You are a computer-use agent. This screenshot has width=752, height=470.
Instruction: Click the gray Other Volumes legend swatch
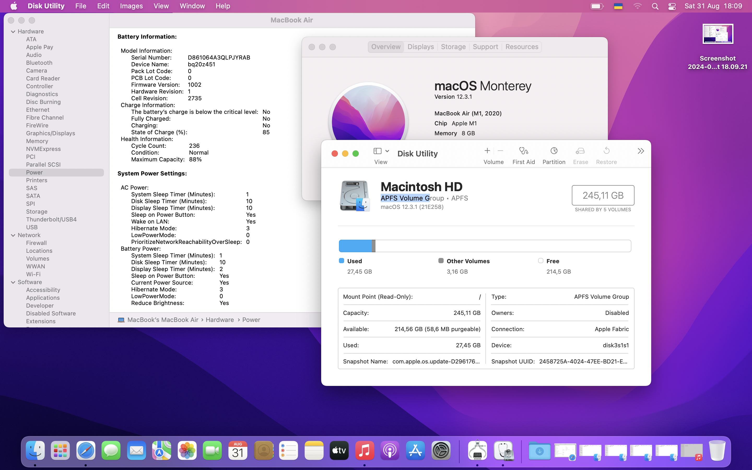[x=441, y=261]
